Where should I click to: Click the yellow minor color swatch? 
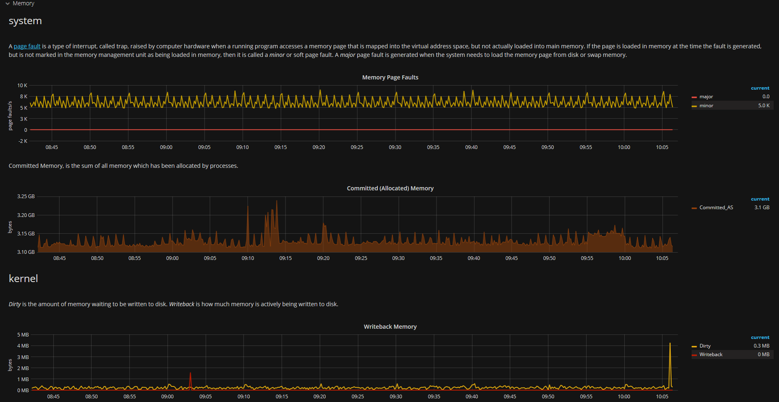(694, 106)
